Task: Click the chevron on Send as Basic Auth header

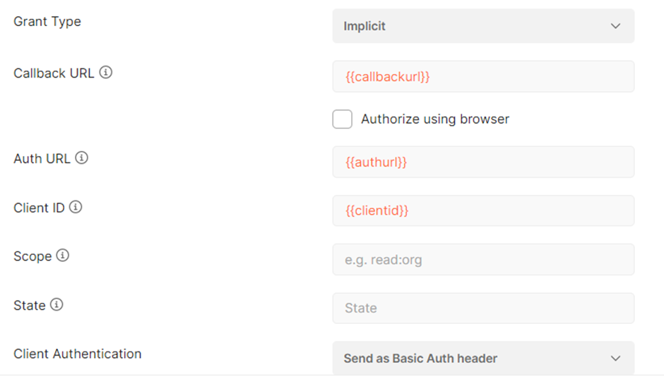Action: [x=615, y=359]
